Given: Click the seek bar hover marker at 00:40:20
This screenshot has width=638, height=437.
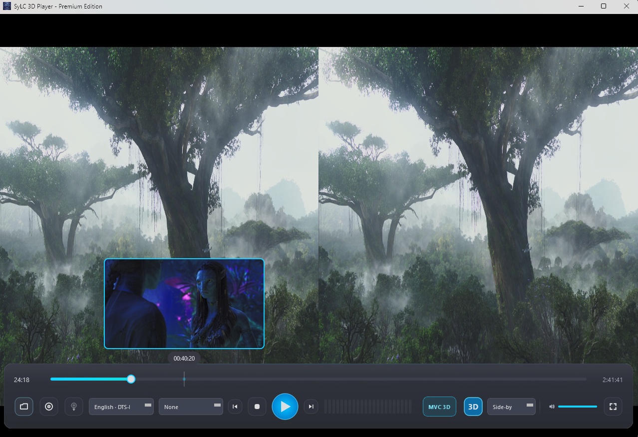Looking at the screenshot, I should [184, 379].
